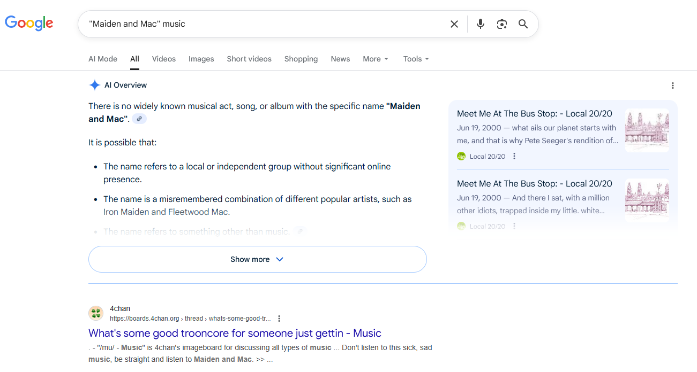Expand the More dropdown
Image resolution: width=697 pixels, height=372 pixels.
click(x=376, y=59)
